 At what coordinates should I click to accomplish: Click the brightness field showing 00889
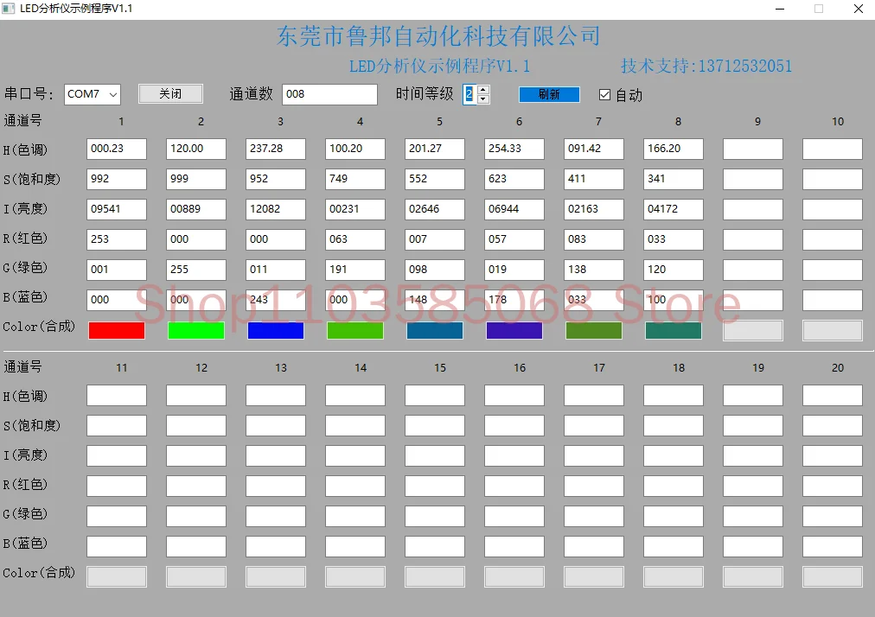point(196,209)
